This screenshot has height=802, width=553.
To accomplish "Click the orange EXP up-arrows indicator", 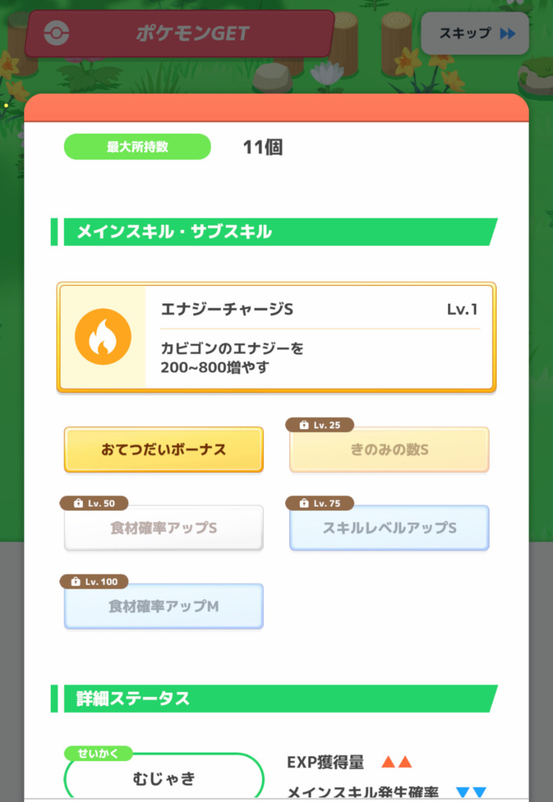I will pos(396,762).
